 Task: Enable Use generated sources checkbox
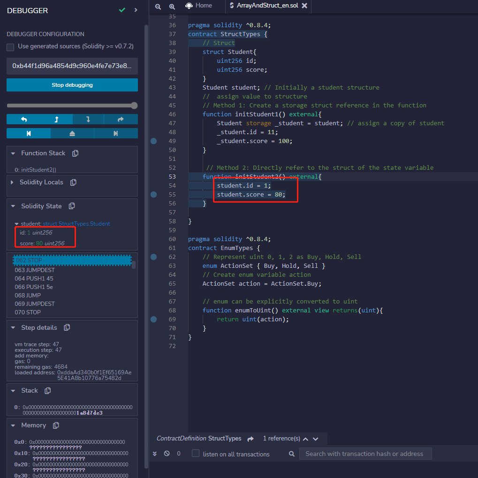[10, 47]
